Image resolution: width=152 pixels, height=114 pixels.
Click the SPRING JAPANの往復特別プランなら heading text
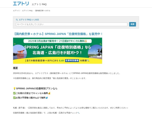[37, 88]
